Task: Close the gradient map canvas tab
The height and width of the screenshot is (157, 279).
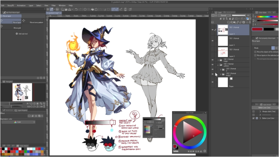Action: click(x=60, y=13)
